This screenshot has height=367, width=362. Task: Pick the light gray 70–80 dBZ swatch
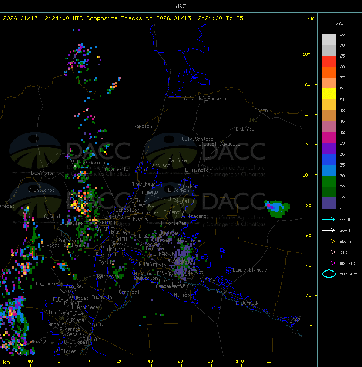point(329,39)
